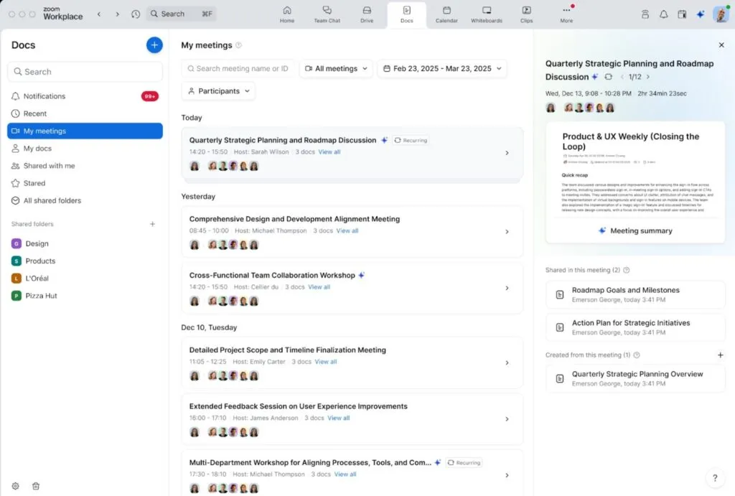Open the Whiteboards section
Screen dimensions: 735x496
click(x=487, y=14)
